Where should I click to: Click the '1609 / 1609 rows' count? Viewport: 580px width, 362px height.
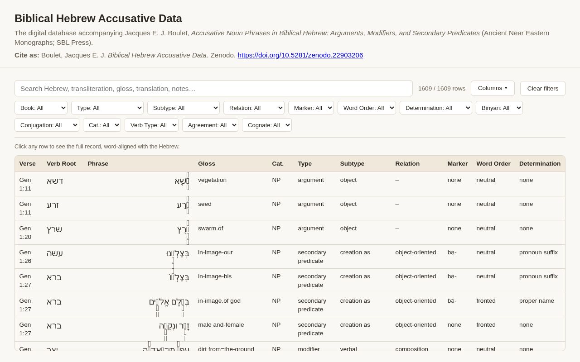(442, 88)
